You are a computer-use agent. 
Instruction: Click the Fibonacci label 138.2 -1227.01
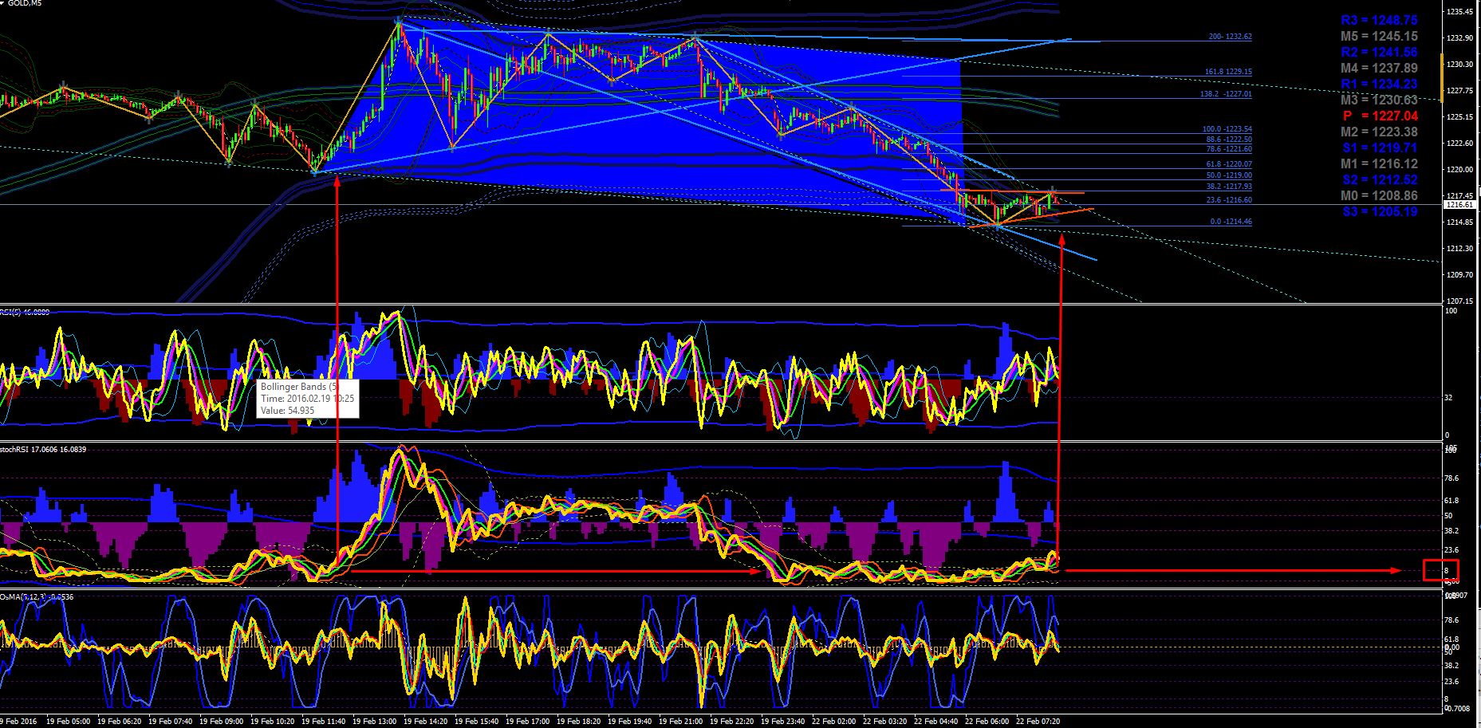[1226, 94]
